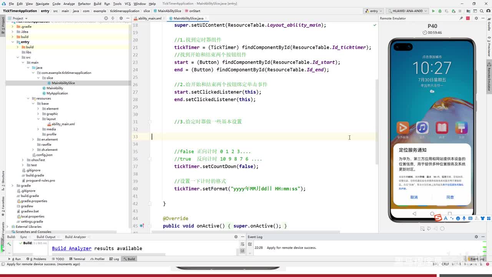This screenshot has width=492, height=277.
Task: Pin the Remote Emulator panel
Action: pos(461,18)
